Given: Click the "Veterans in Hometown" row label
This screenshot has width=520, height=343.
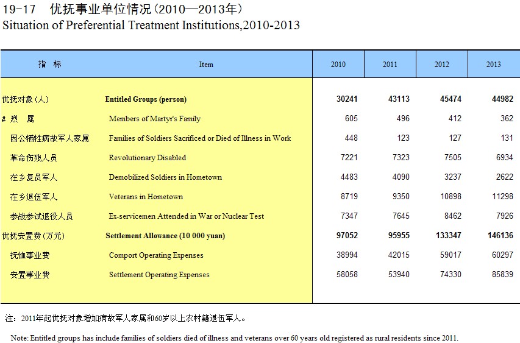Looking at the screenshot, I should click(146, 197).
